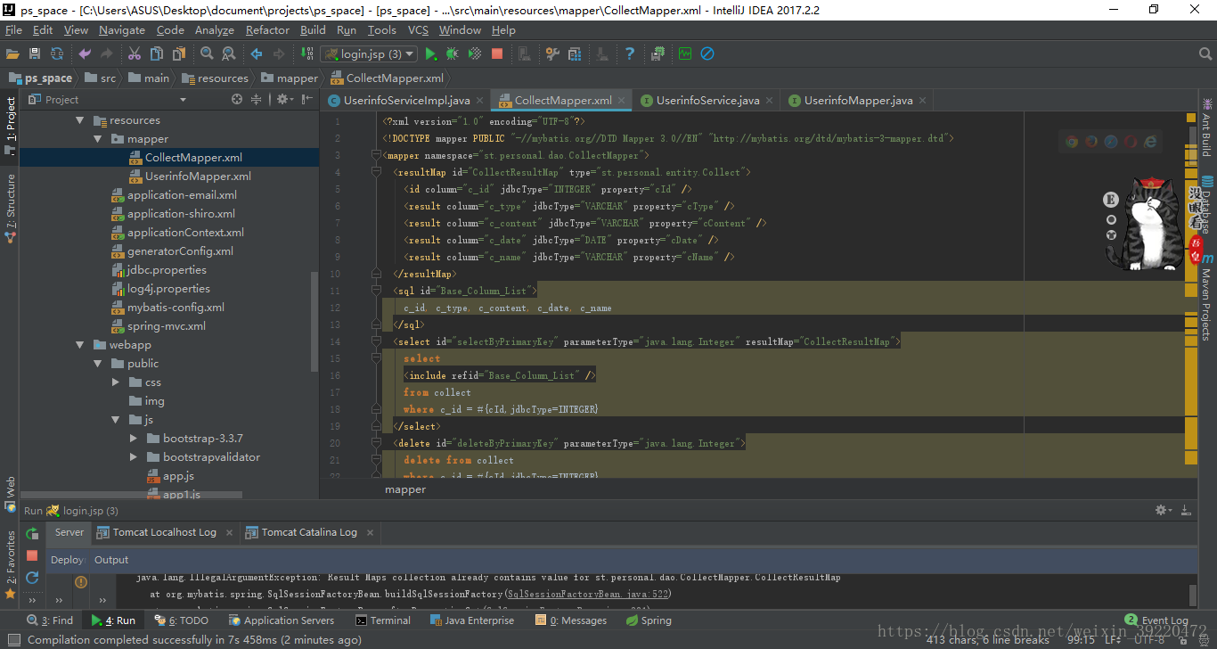This screenshot has width=1217, height=649.
Task: Click the green JRebel monitor icon
Action: click(684, 53)
